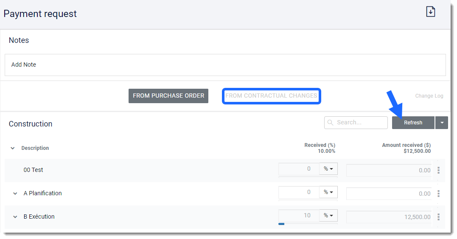Click the B Exécution progress bar
This screenshot has width=457, height=239.
point(282,224)
